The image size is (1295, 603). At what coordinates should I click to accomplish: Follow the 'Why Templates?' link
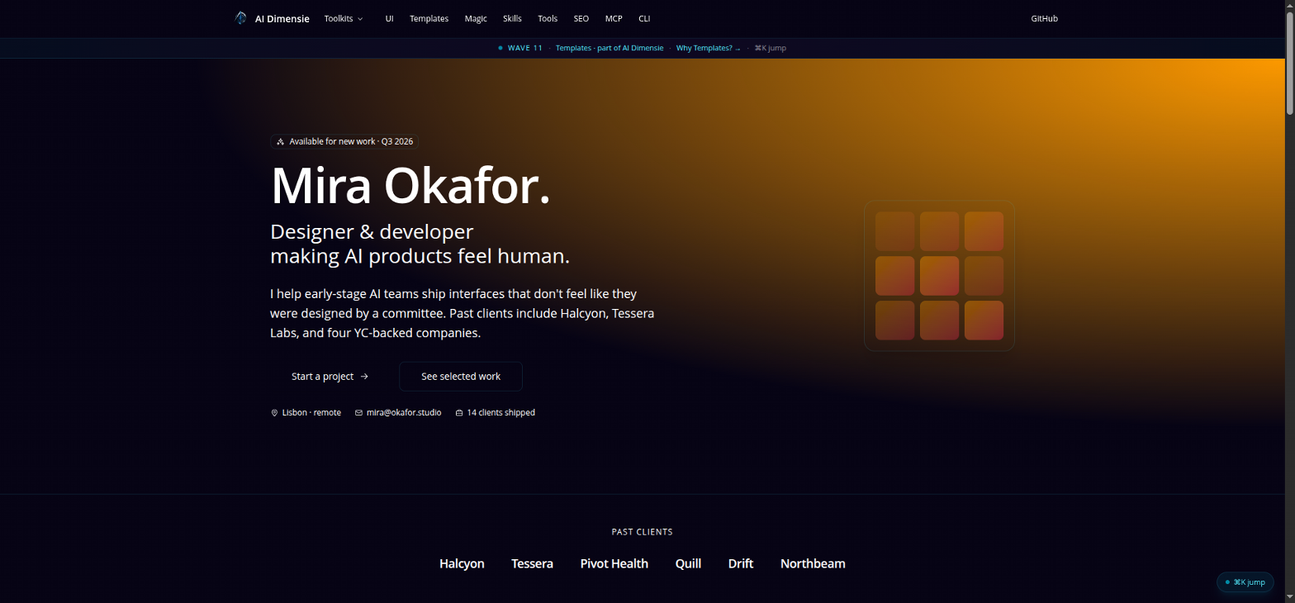[x=709, y=48]
